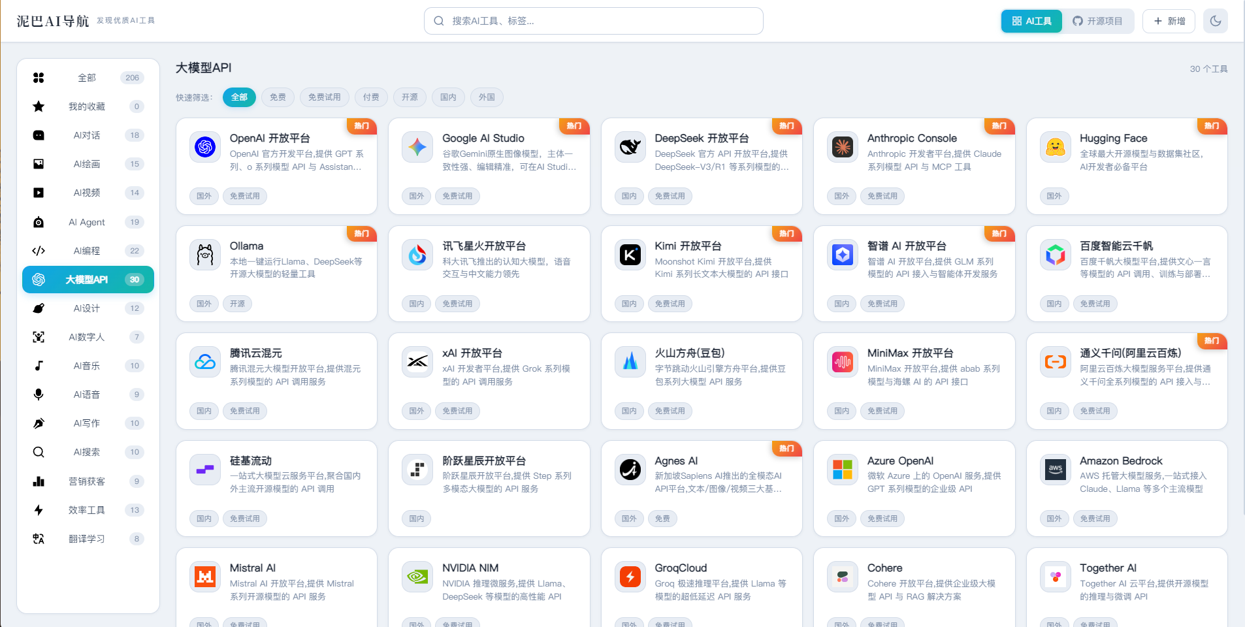Click the Mistral AI logo icon
Image resolution: width=1245 pixels, height=627 pixels.
pos(205,577)
